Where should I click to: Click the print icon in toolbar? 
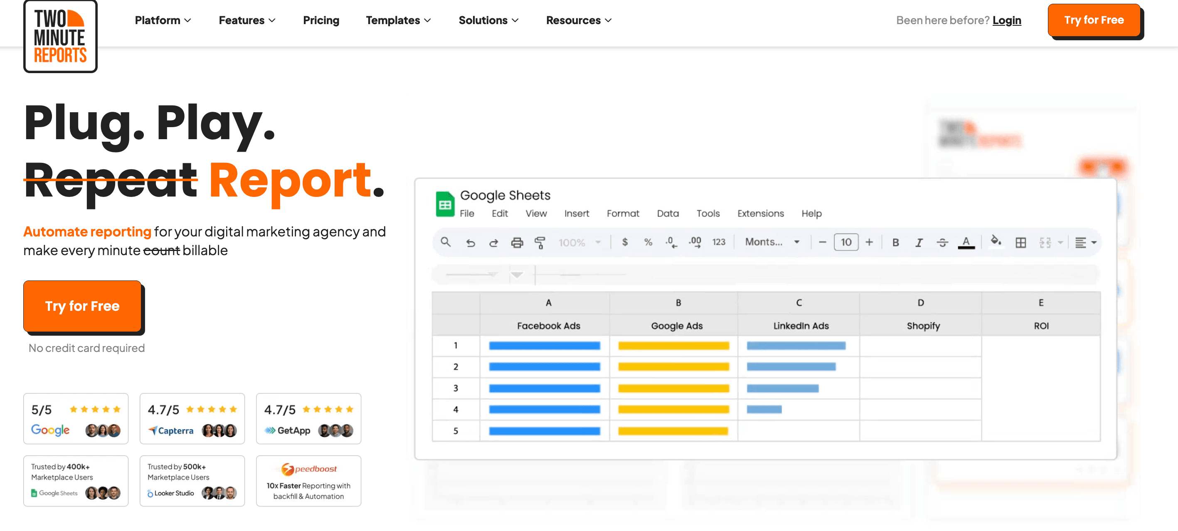coord(517,242)
